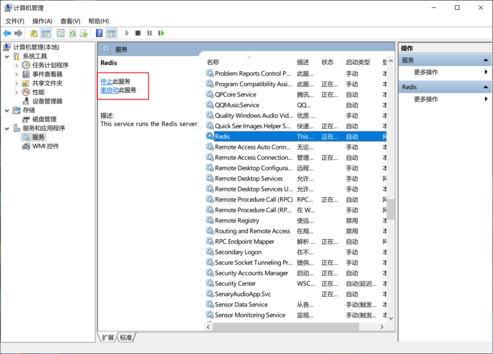Viewport: 493px width, 354px height.
Task: Switch to the 标准 tab
Action: 126,338
